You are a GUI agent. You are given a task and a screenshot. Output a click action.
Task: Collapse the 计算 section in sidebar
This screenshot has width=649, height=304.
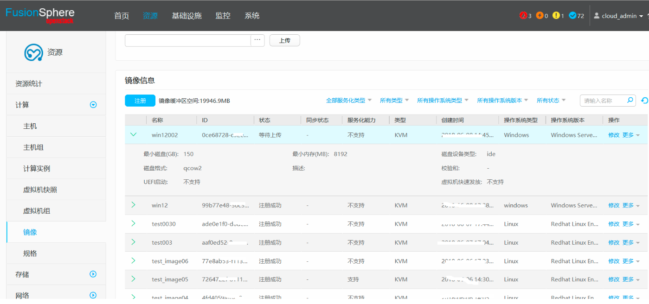click(x=93, y=105)
